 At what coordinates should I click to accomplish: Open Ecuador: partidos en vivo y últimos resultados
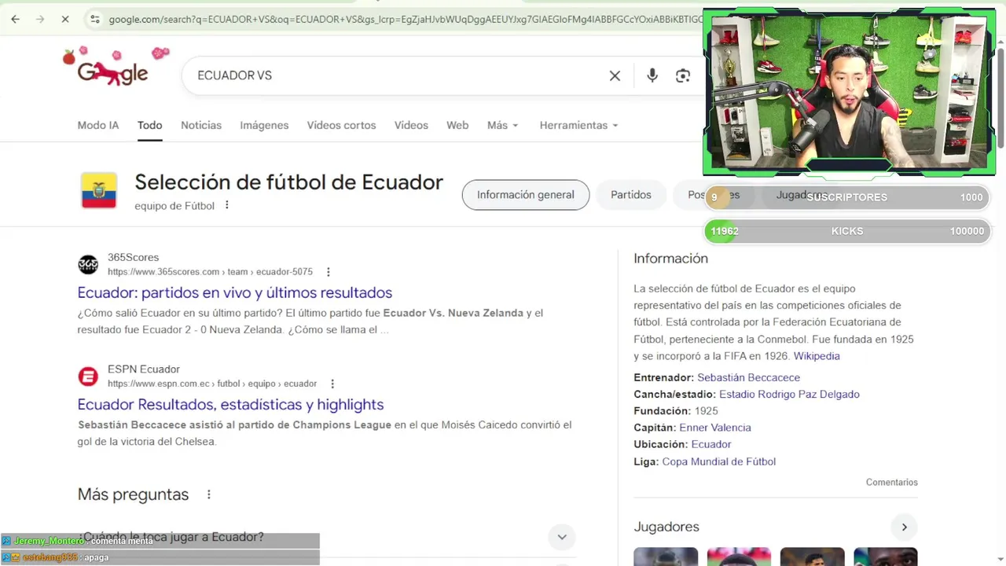tap(235, 292)
